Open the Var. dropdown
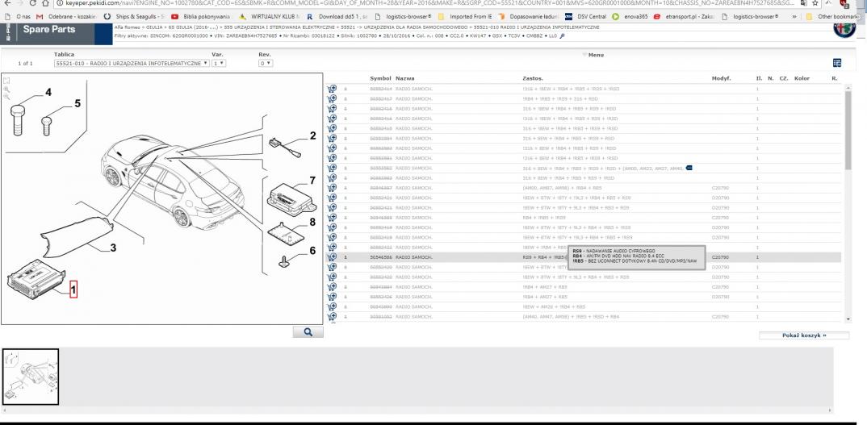 tap(216, 63)
